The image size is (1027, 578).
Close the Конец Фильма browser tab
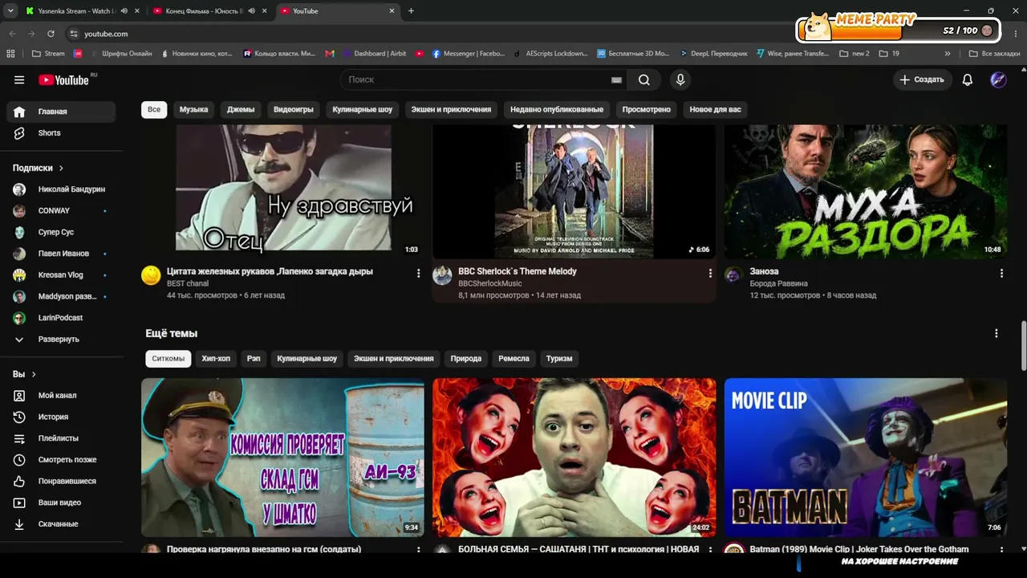point(264,11)
